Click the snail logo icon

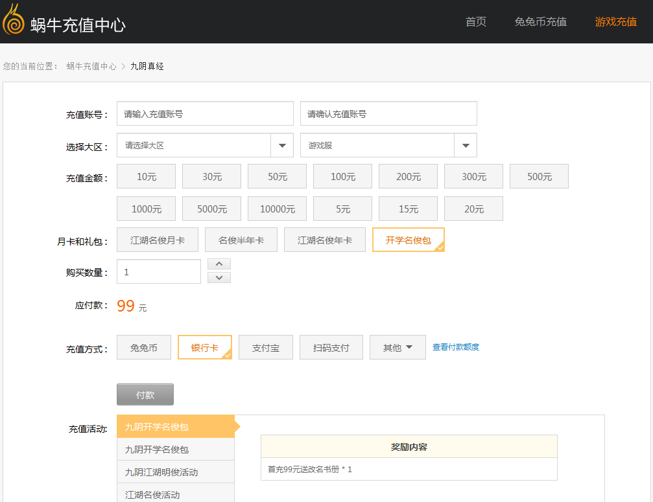(14, 21)
